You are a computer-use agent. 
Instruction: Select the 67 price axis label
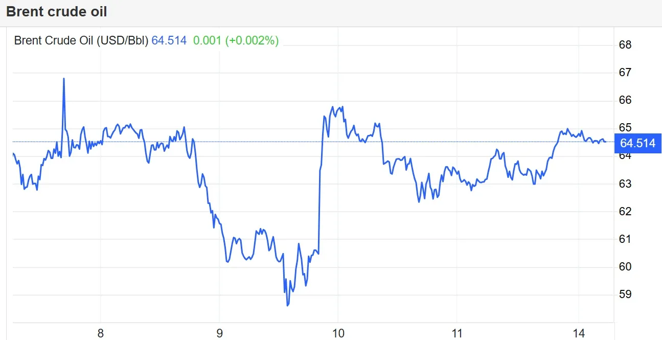coord(625,73)
